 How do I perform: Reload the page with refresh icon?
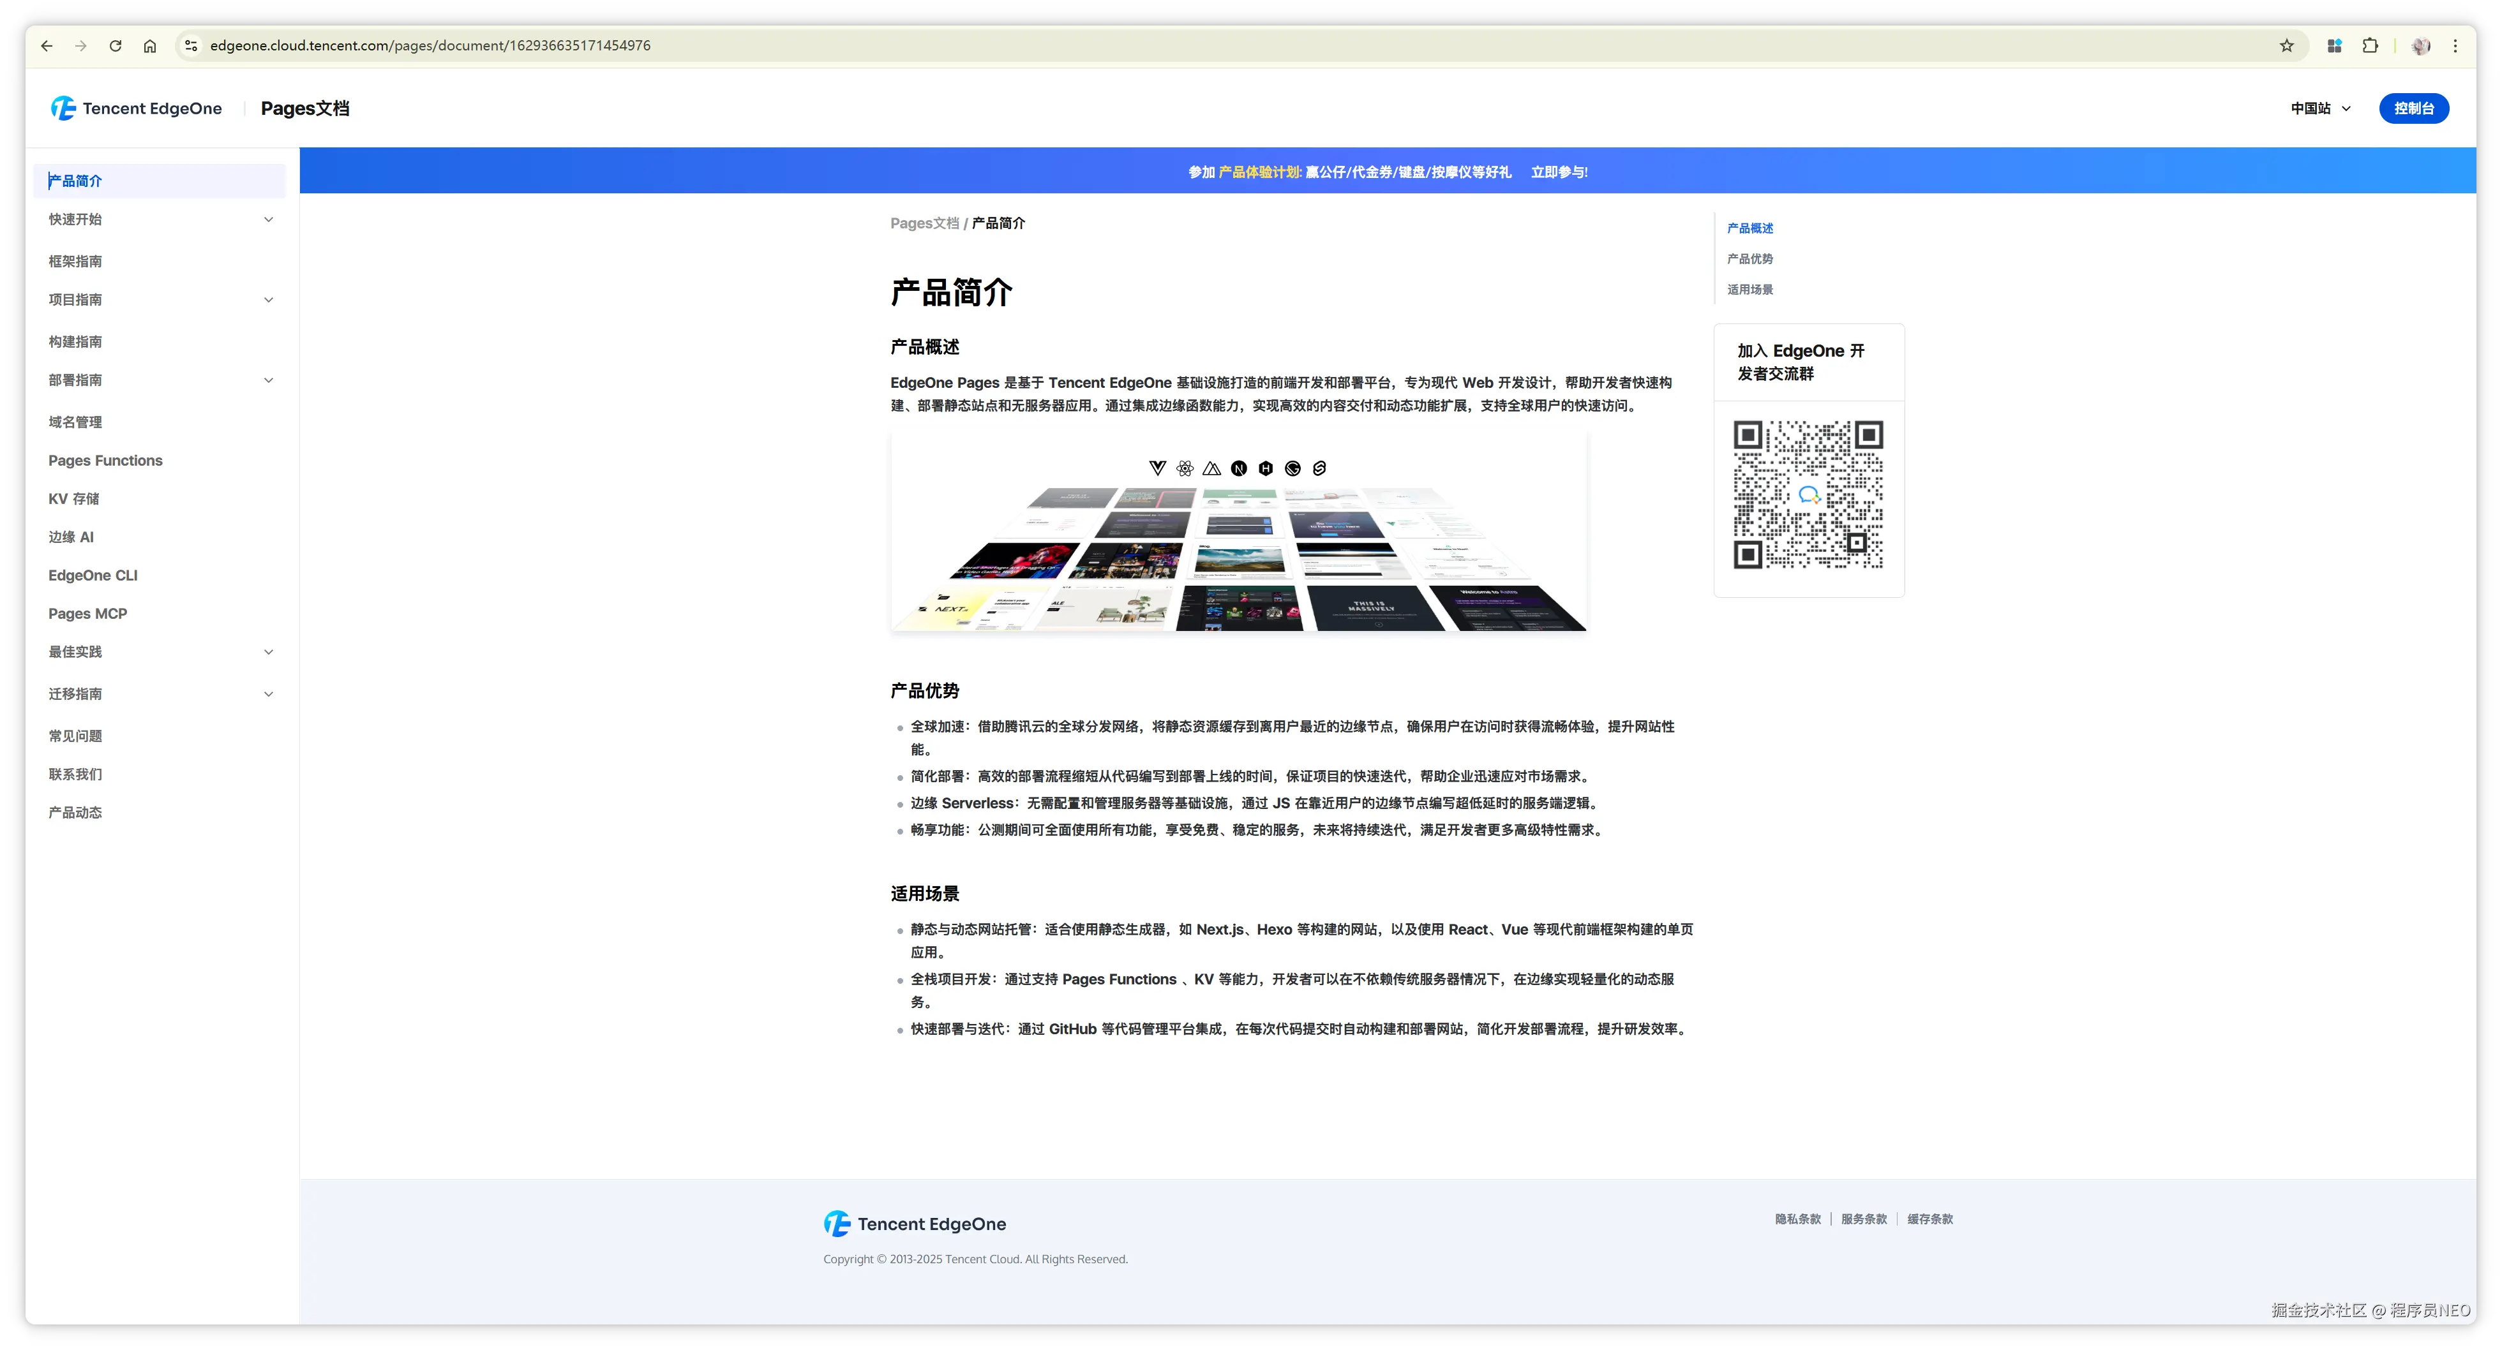(116, 45)
